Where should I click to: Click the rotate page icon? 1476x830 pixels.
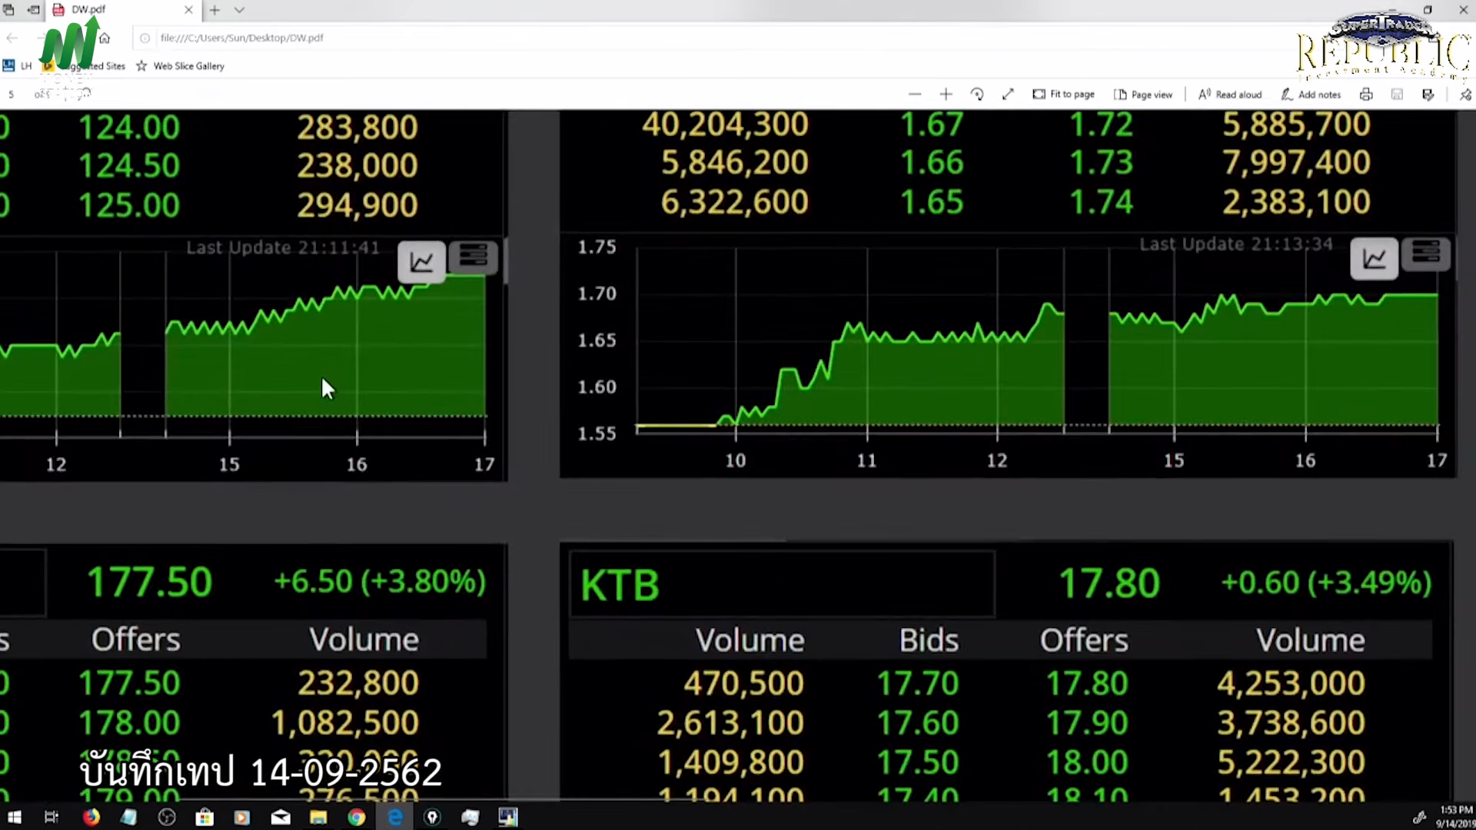(x=977, y=94)
